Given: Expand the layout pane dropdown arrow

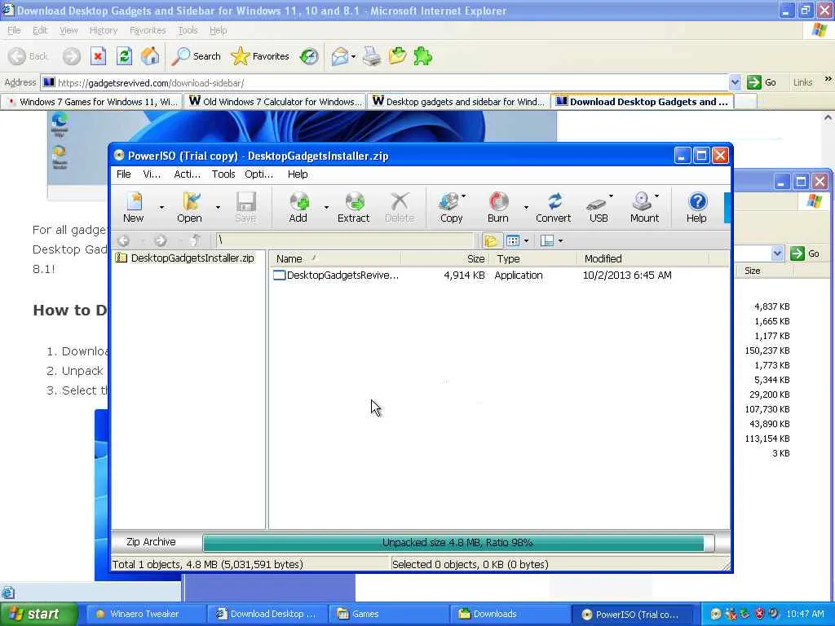Looking at the screenshot, I should 560,240.
